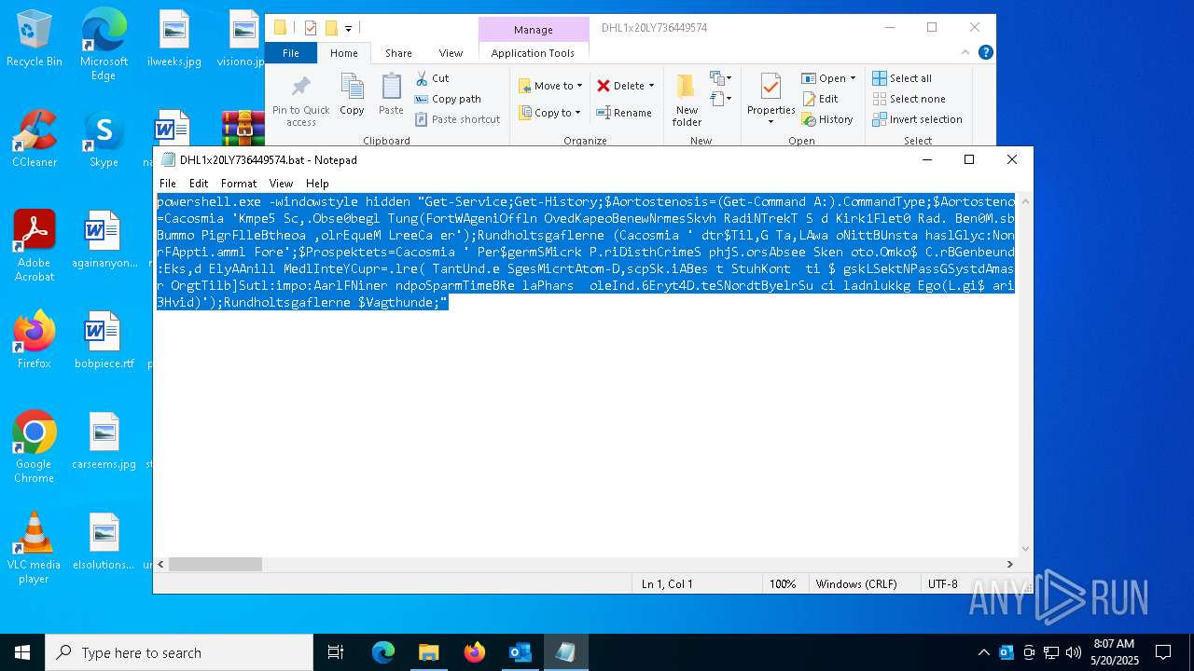Open the Recycle Bin desktop icon

(35, 39)
